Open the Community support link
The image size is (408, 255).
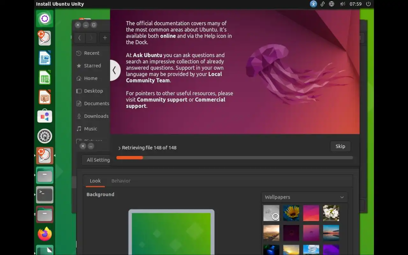[162, 100]
